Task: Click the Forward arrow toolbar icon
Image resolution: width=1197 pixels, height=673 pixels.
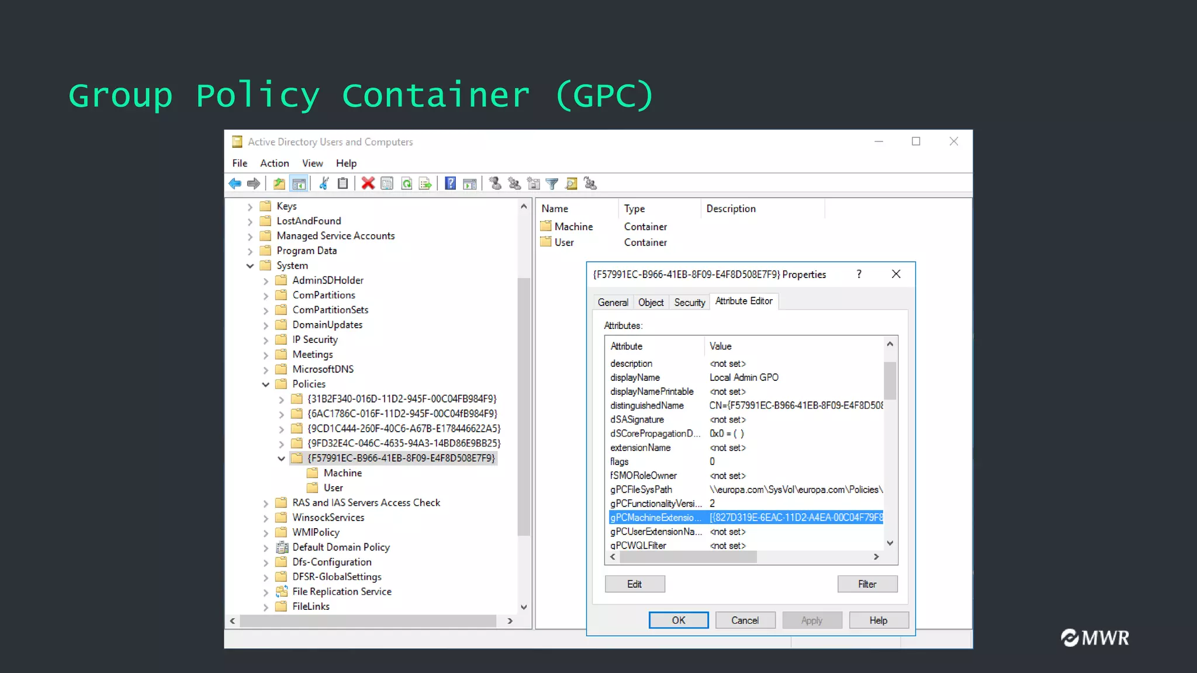Action: [x=254, y=183]
